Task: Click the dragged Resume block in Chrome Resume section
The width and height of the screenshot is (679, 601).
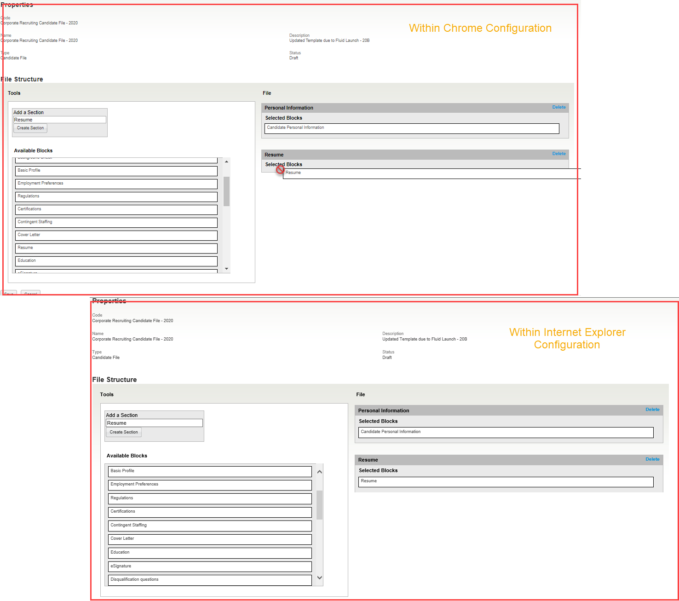Action: 432,173
